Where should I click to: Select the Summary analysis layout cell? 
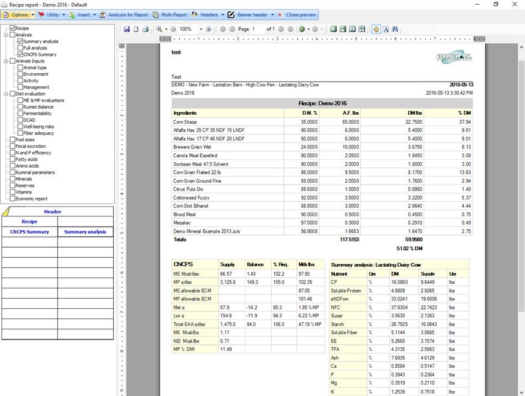coord(85,232)
